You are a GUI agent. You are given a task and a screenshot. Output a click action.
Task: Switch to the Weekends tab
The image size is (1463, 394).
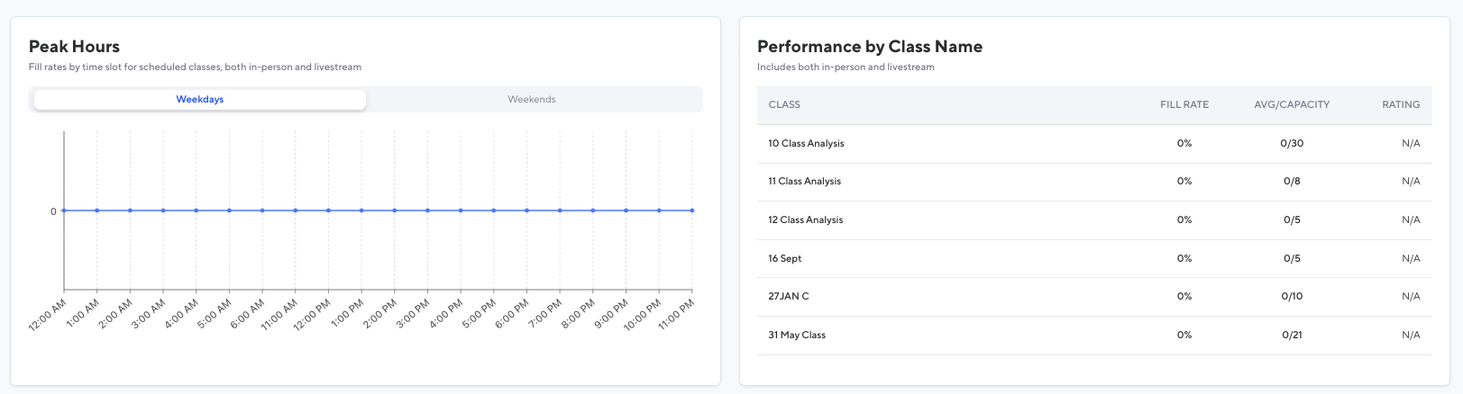pyautogui.click(x=531, y=100)
